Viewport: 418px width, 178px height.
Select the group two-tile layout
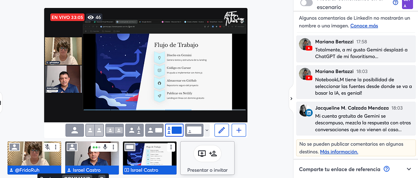(115, 130)
